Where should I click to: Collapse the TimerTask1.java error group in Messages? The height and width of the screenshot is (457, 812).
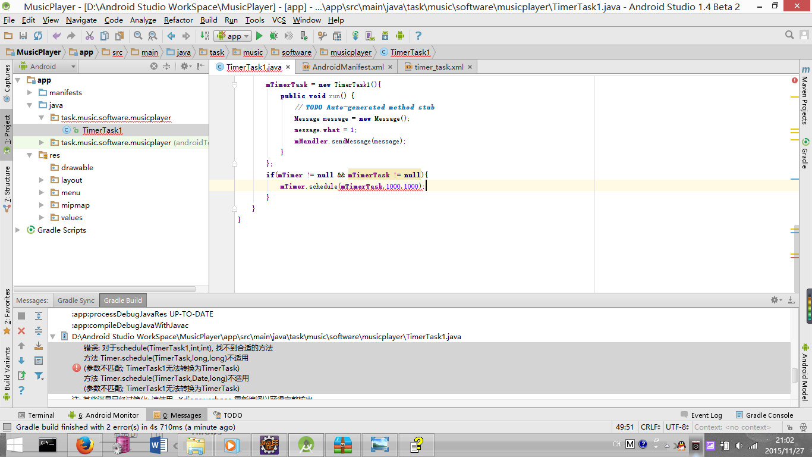tap(53, 337)
